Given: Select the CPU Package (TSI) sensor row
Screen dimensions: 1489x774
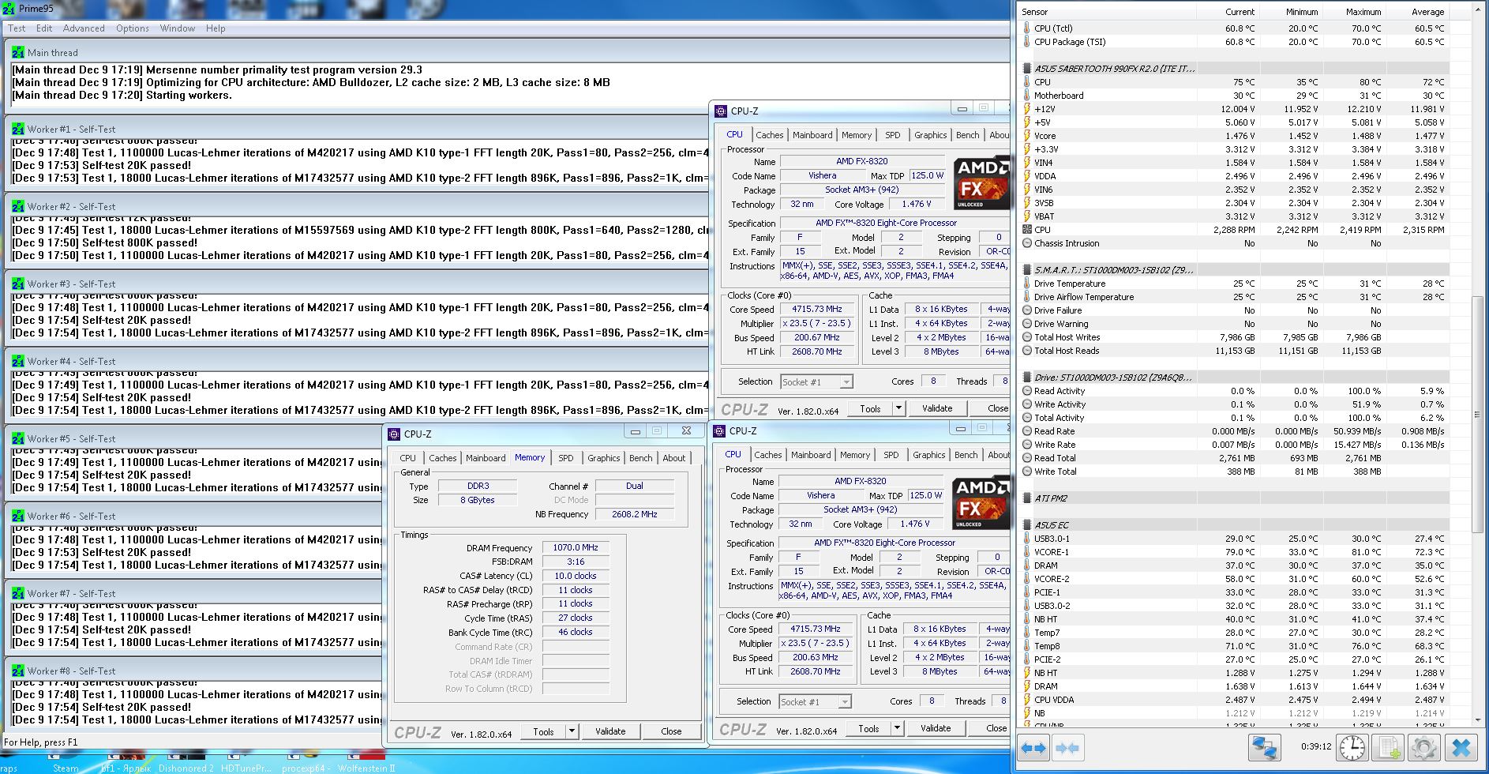Looking at the screenshot, I should pyautogui.click(x=1235, y=42).
